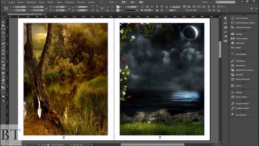259x146 pixels.
Task: Select the Eyedropper tool
Action: pos(3,77)
